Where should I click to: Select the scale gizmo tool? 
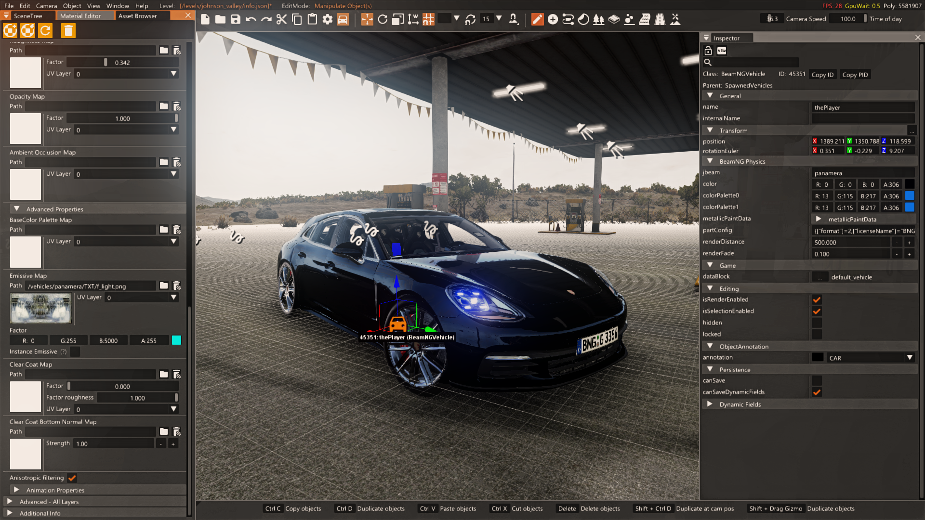398,19
